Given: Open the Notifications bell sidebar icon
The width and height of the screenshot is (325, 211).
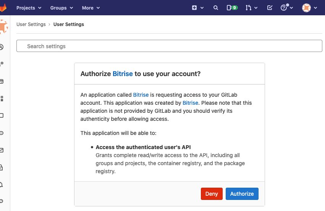Looking at the screenshot, I should (1, 185).
